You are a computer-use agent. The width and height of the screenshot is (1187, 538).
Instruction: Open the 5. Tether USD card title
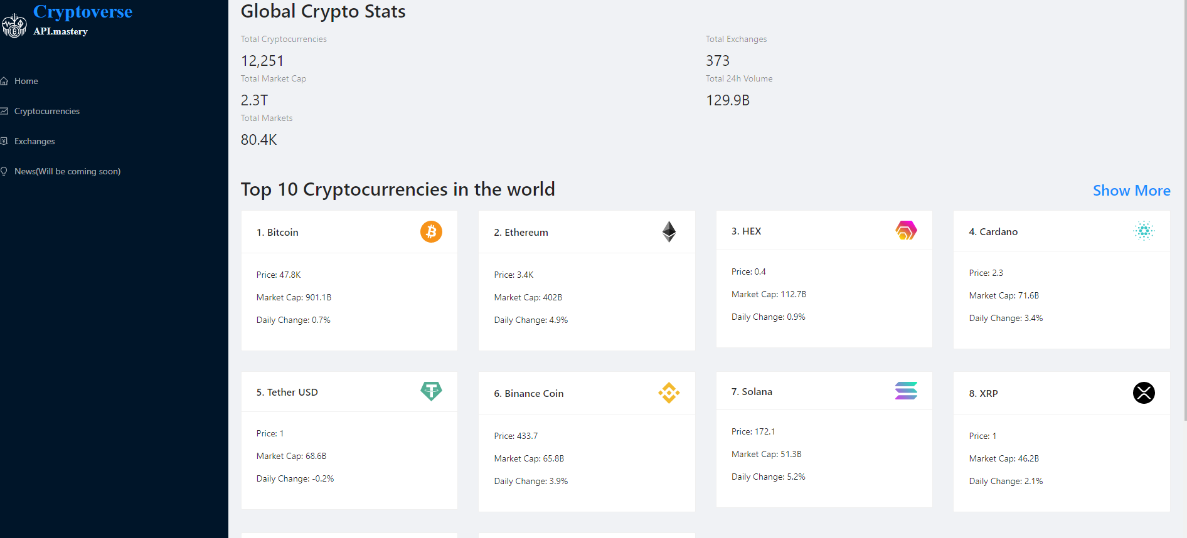click(287, 392)
